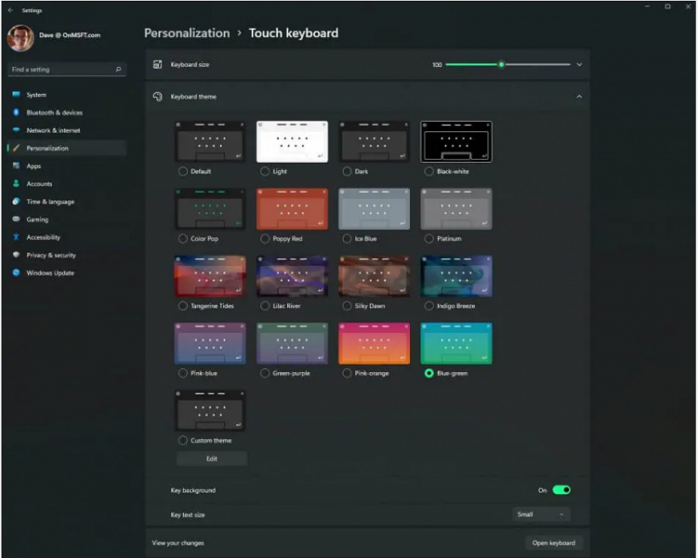Click the Tangerine Tides theme thumbnail
The width and height of the screenshot is (698, 558).
[x=210, y=276]
